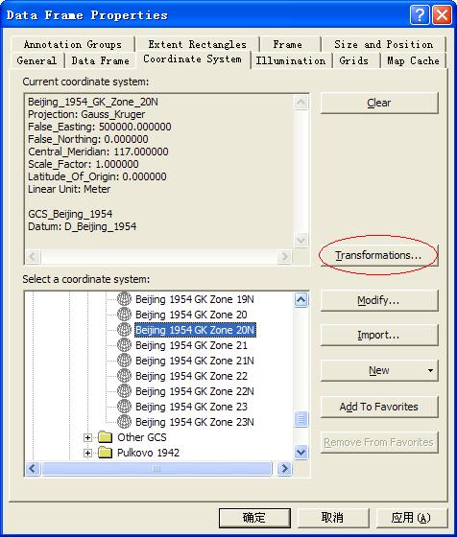The width and height of the screenshot is (457, 537).
Task: Open the Transformations dialog
Action: tap(379, 255)
